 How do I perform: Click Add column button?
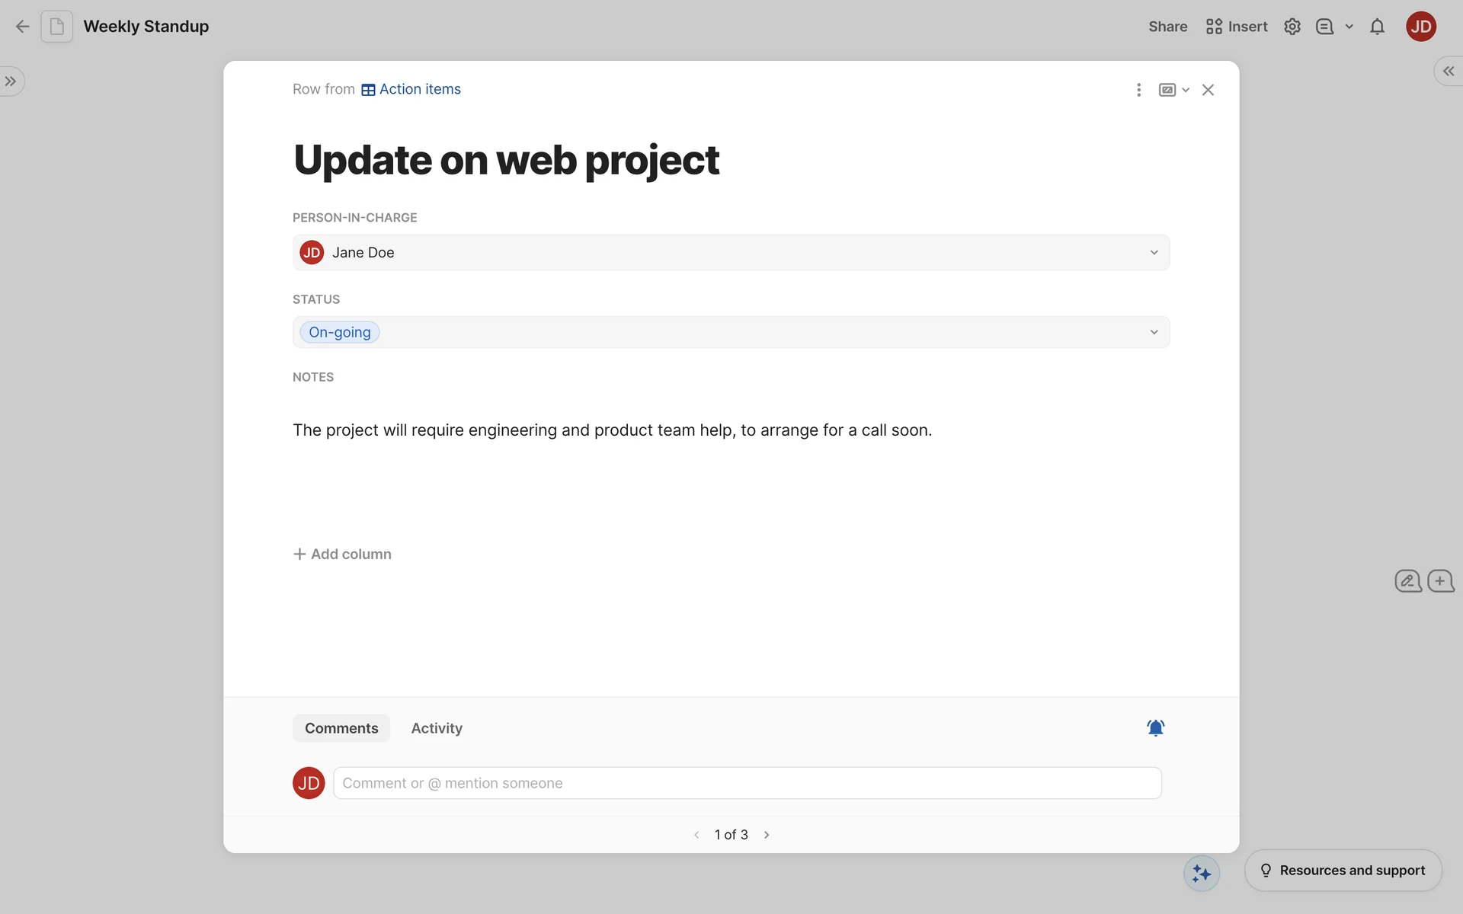tap(342, 554)
